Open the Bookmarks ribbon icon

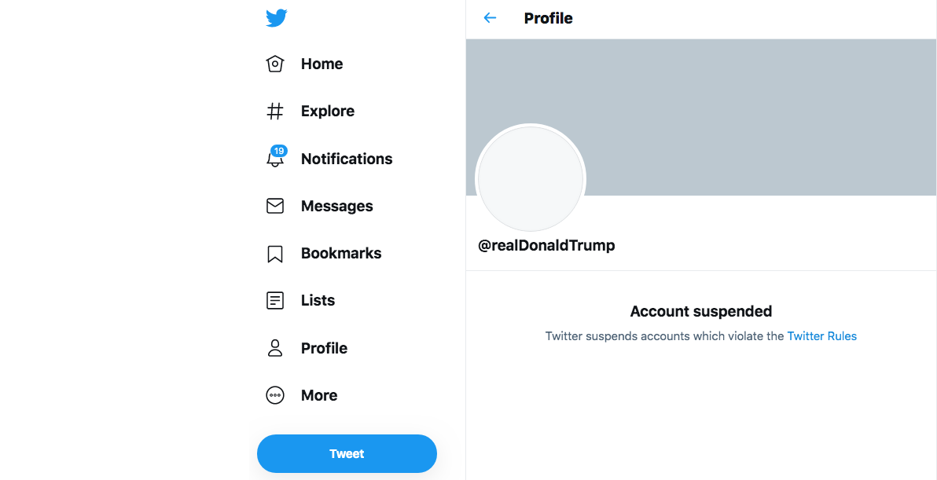274,254
